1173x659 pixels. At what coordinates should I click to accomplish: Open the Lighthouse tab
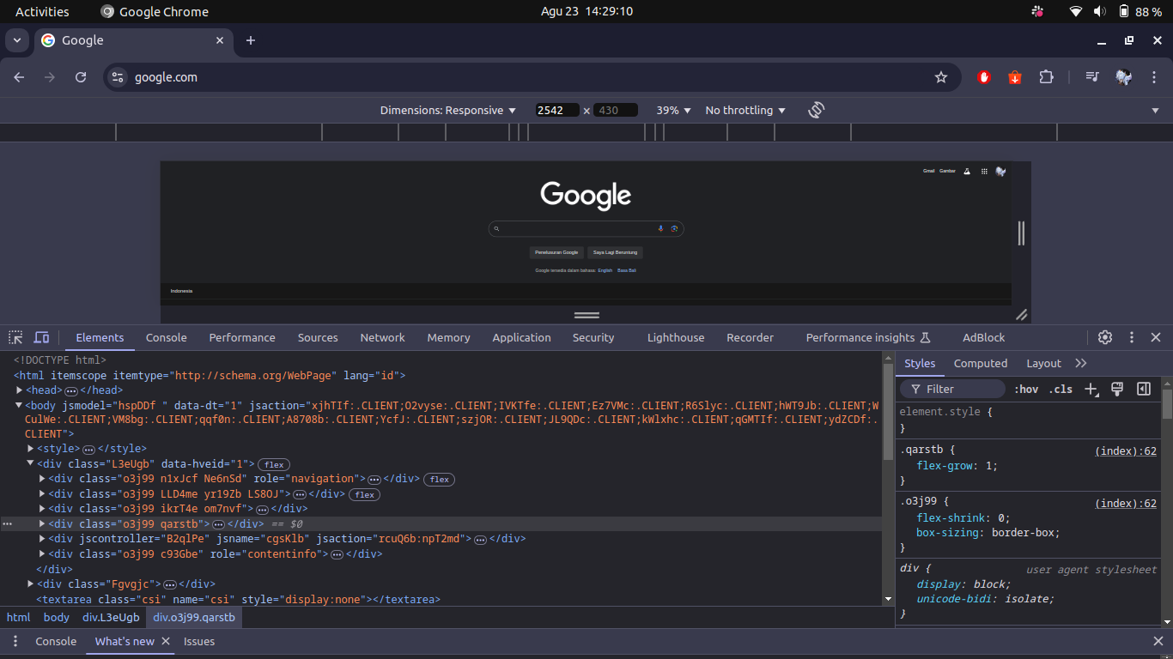pyautogui.click(x=676, y=337)
